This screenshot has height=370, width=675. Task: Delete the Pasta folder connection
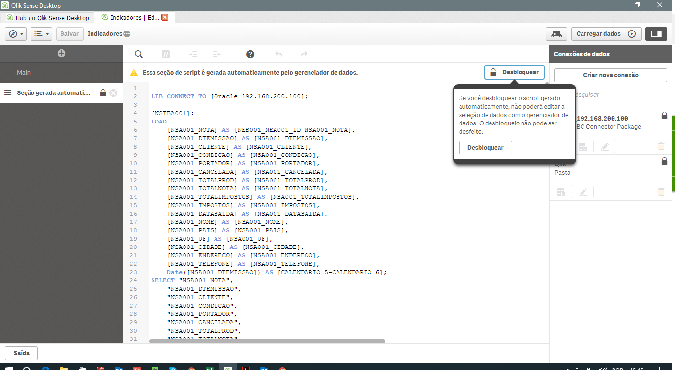pyautogui.click(x=661, y=192)
